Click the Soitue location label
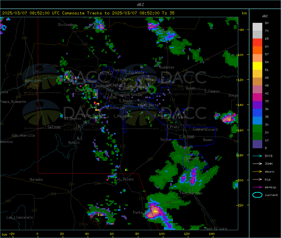Viewport: 281px width, 238px height. pyautogui.click(x=166, y=139)
